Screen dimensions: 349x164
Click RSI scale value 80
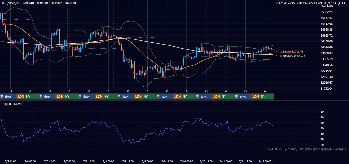[x=322, y=112]
